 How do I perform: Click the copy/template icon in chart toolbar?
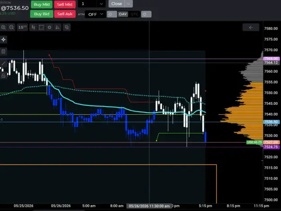[x=67, y=27]
